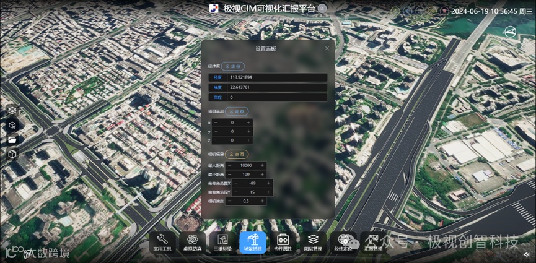Increase the z value with plus
The height and width of the screenshot is (263, 536).
point(248,140)
